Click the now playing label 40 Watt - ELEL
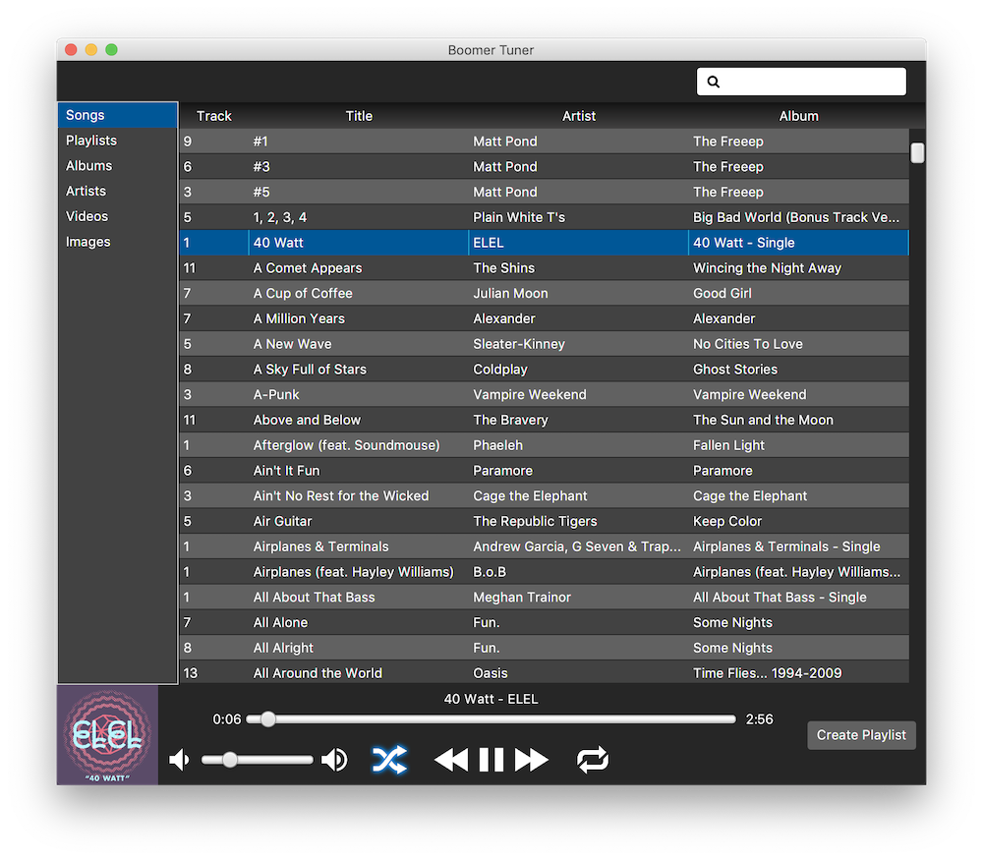The image size is (983, 860). tap(491, 699)
